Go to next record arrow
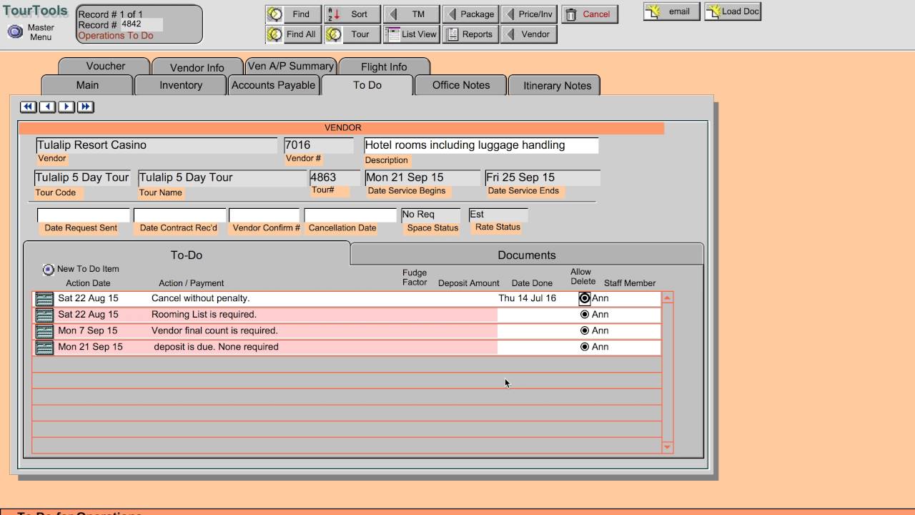 pos(66,107)
